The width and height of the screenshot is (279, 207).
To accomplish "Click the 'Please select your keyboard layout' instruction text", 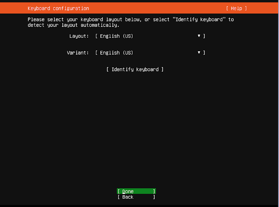I will tap(131, 22).
